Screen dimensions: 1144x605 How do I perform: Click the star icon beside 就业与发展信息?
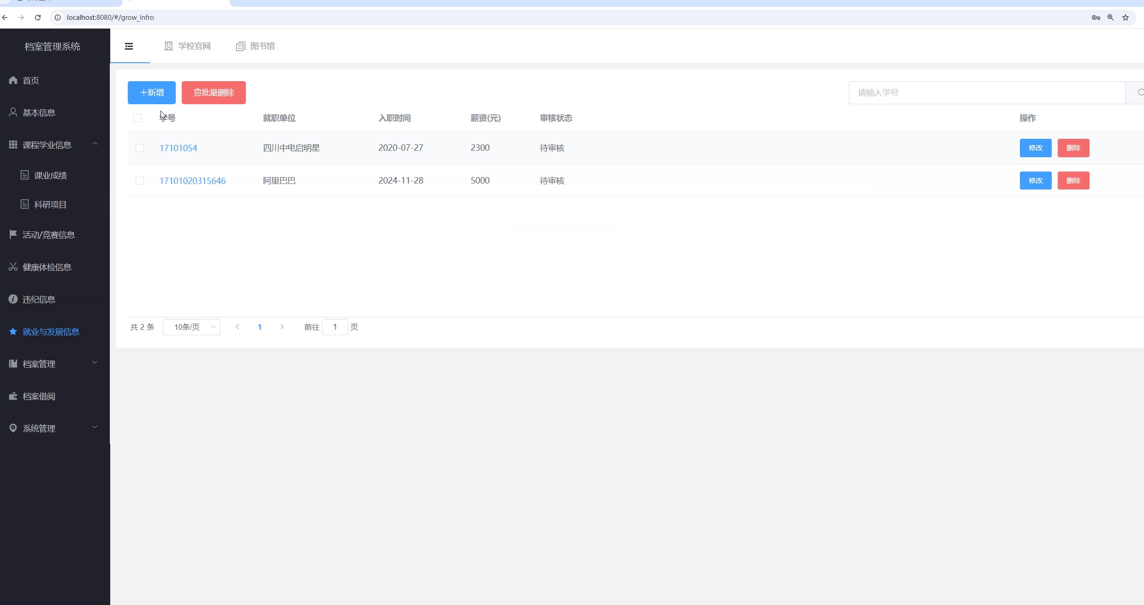pyautogui.click(x=13, y=332)
